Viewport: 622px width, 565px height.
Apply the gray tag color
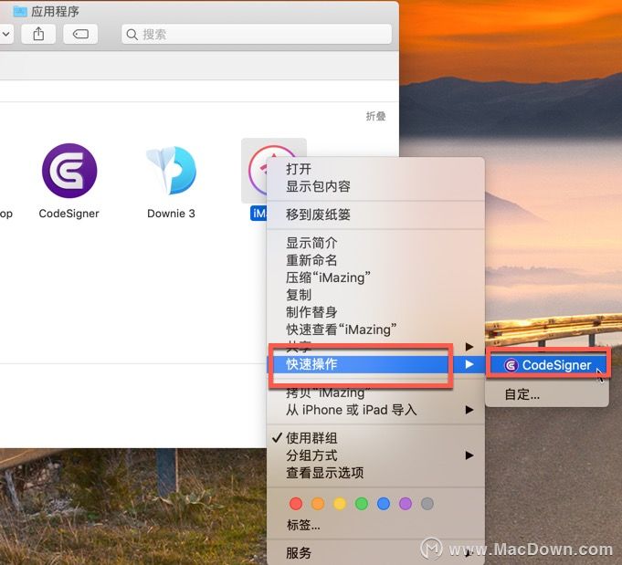(427, 504)
